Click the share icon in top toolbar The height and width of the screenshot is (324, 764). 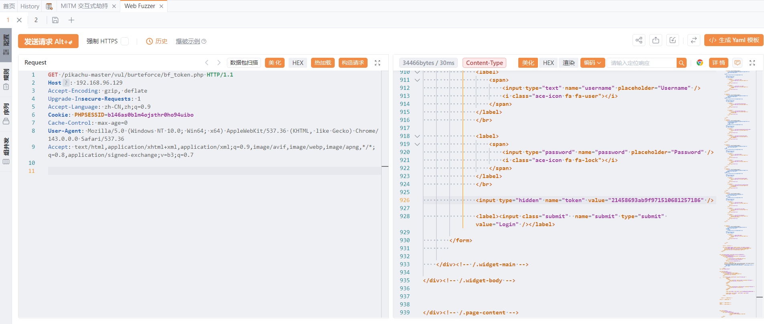pyautogui.click(x=639, y=40)
